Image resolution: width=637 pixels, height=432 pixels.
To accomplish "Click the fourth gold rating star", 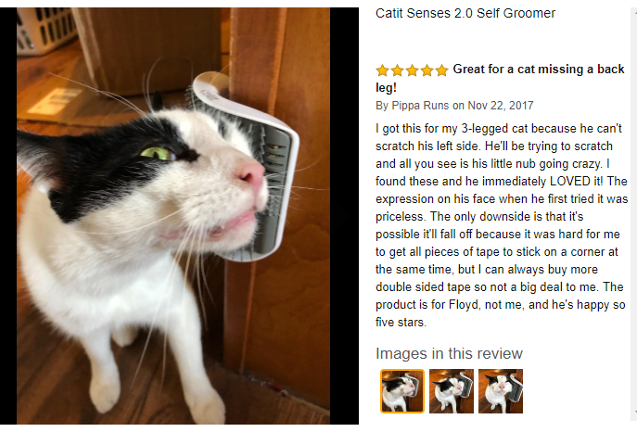I will tap(427, 70).
